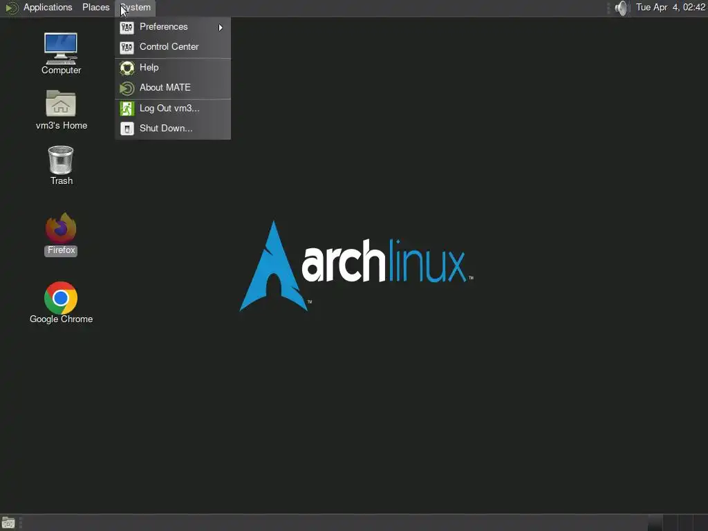Select the Firefox icon label text
Image resolution: width=708 pixels, height=531 pixels.
pos(61,250)
